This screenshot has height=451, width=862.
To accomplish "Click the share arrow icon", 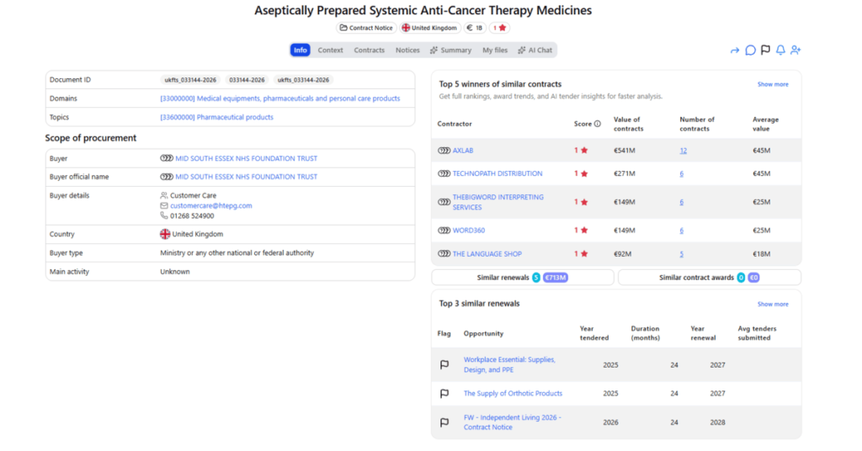I will click(734, 50).
